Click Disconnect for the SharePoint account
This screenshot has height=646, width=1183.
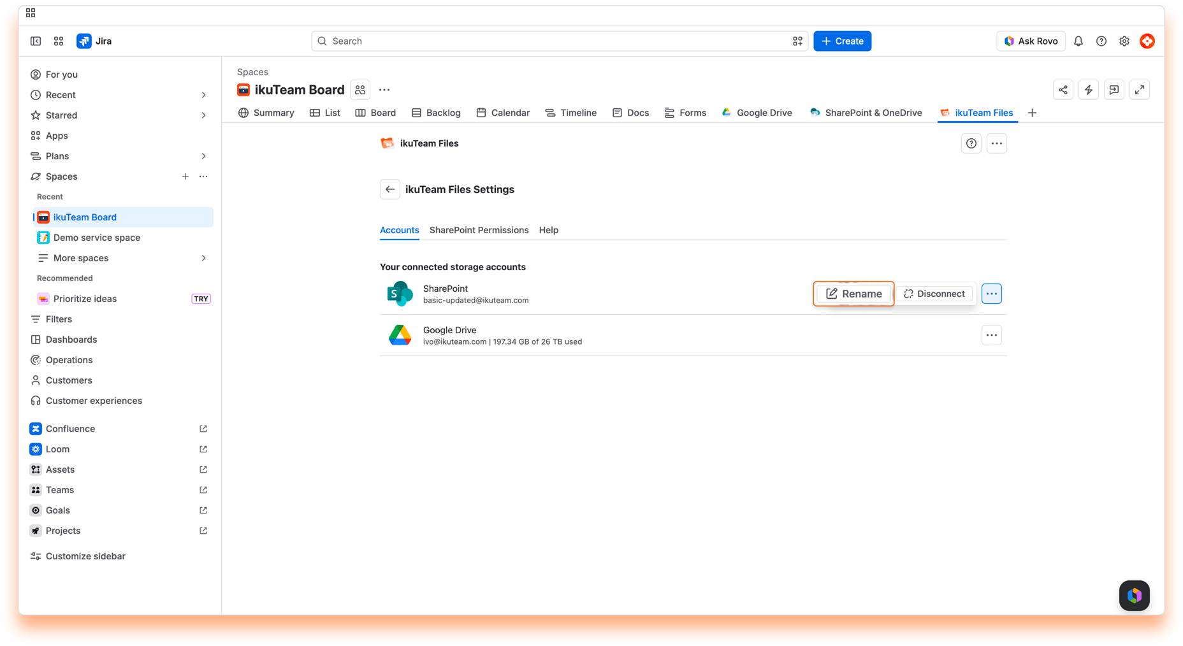934,294
